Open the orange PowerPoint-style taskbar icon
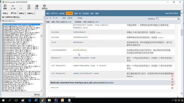Viewport: 184px width, 103px height. point(62,100)
